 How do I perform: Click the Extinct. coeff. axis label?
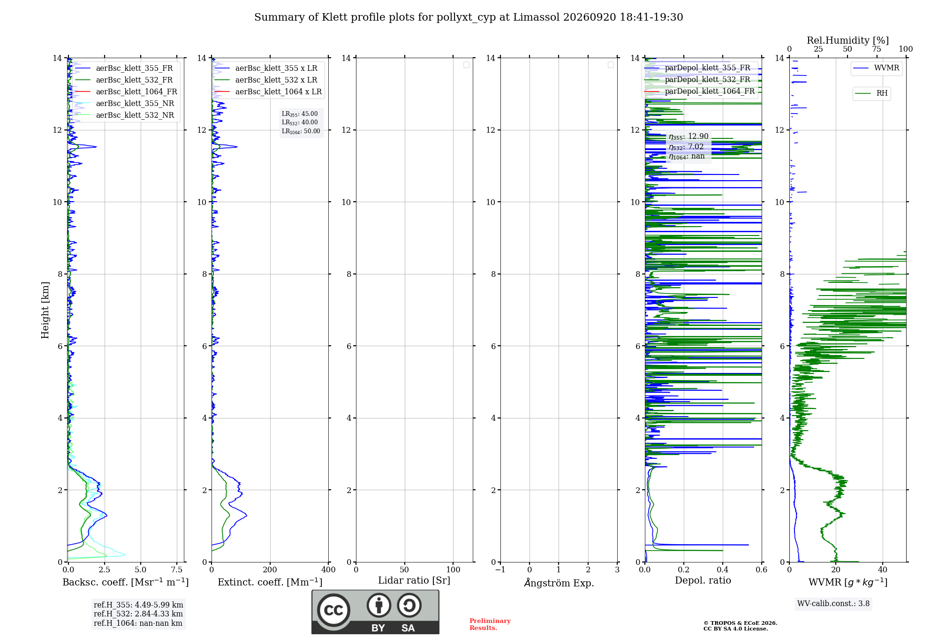[x=270, y=582]
